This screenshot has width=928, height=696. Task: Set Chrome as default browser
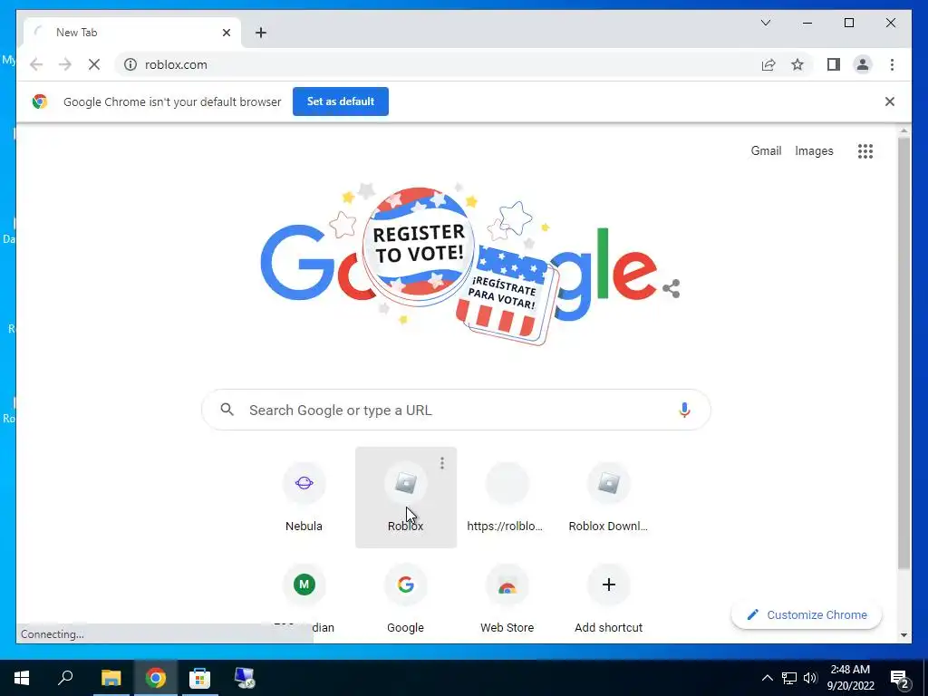click(341, 101)
